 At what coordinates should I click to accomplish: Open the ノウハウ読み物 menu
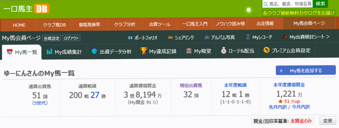230,24
